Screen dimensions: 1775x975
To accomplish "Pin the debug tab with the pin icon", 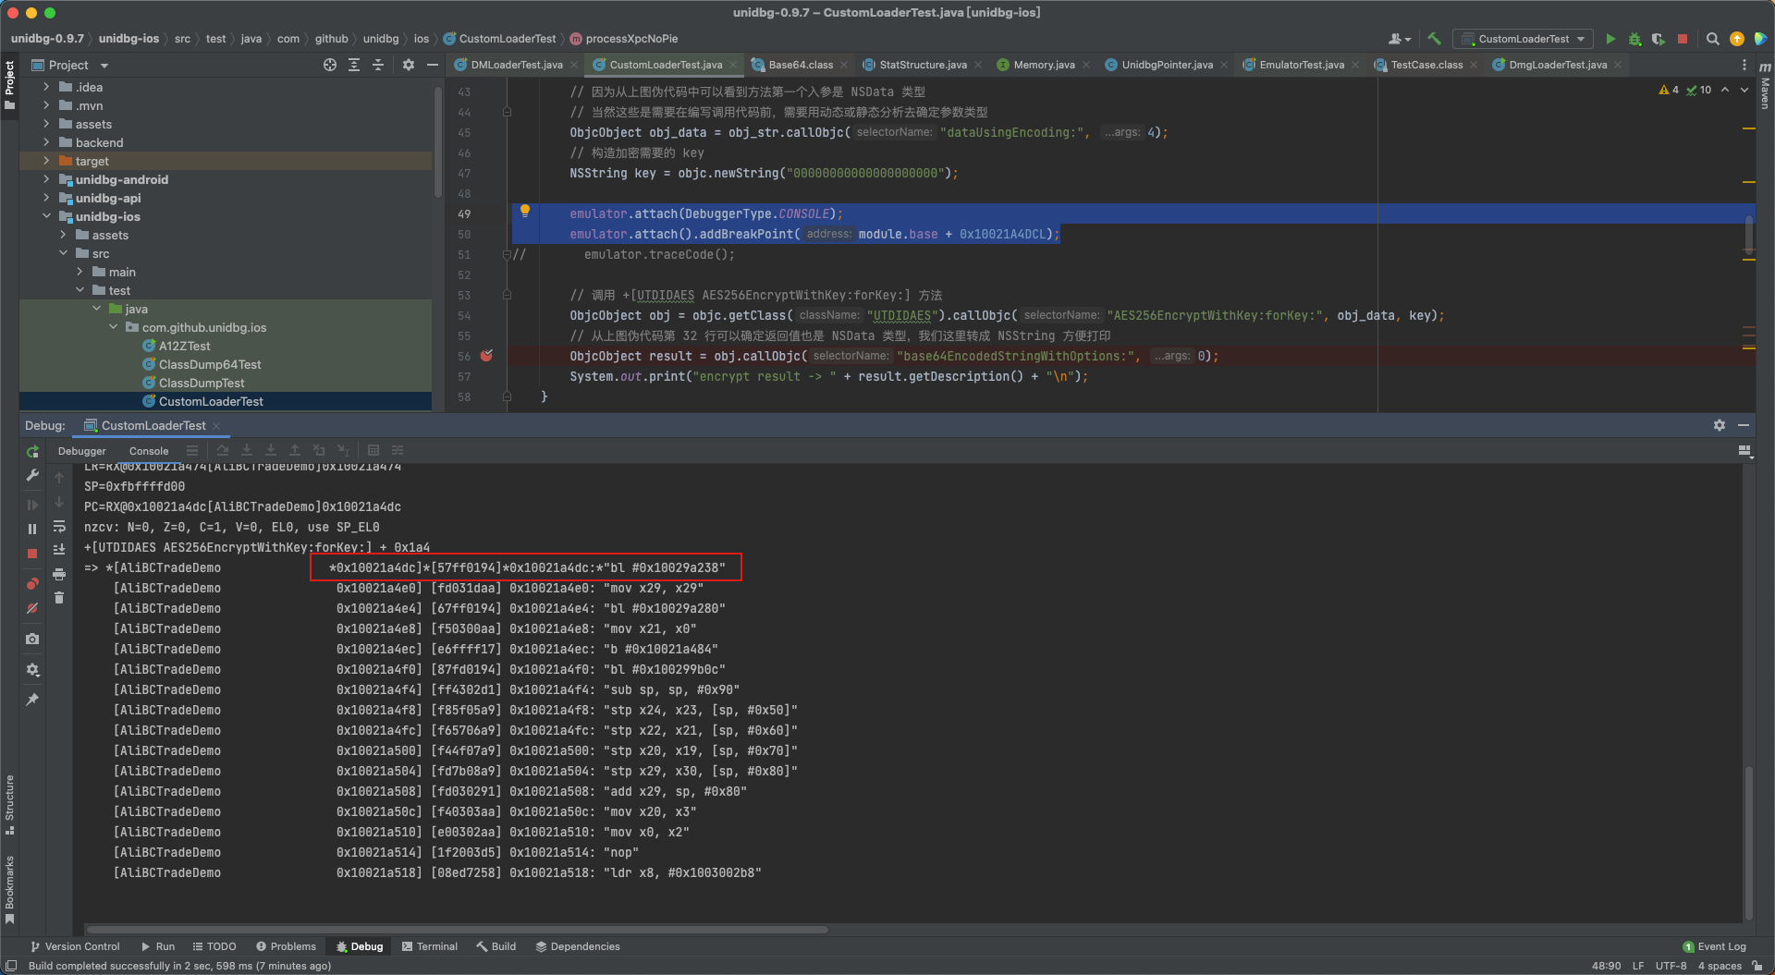I will (32, 700).
